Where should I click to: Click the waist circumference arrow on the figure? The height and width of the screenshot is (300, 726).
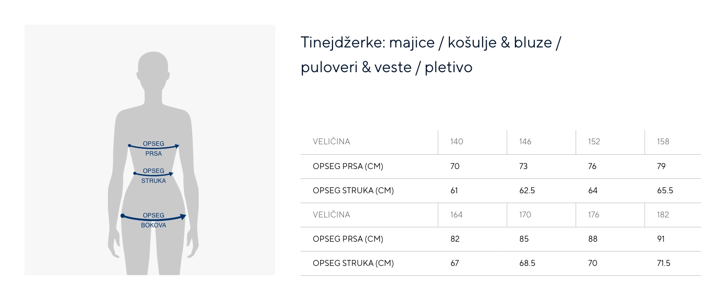(x=154, y=174)
